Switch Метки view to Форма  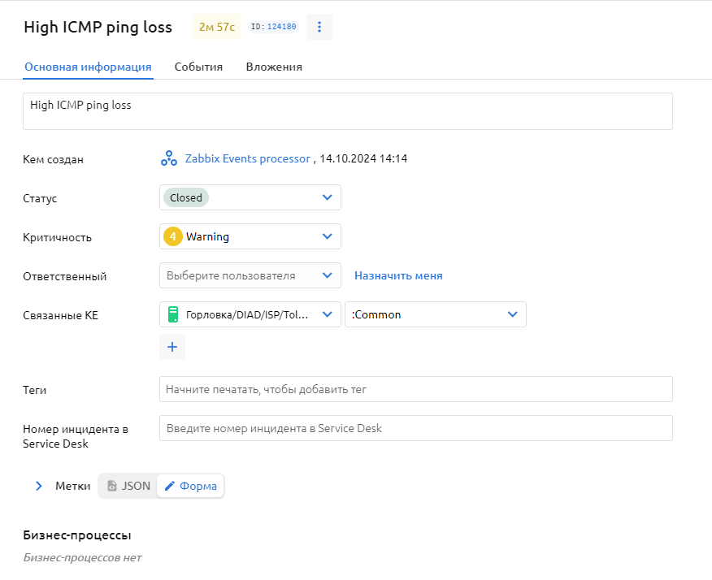[191, 486]
